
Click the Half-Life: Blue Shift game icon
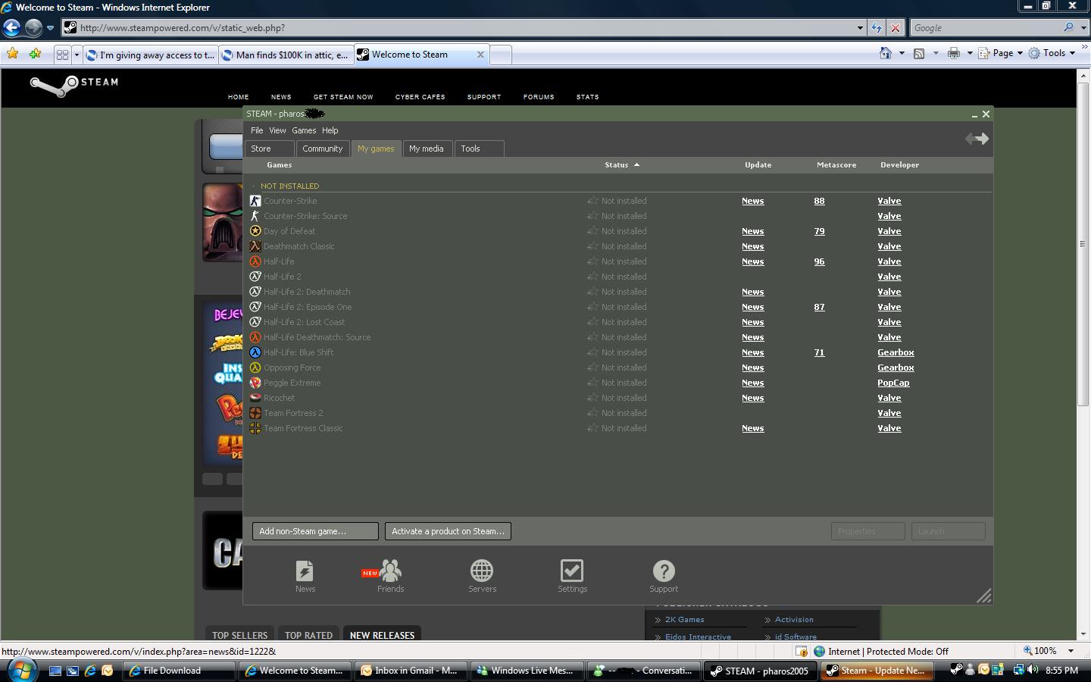pos(255,352)
